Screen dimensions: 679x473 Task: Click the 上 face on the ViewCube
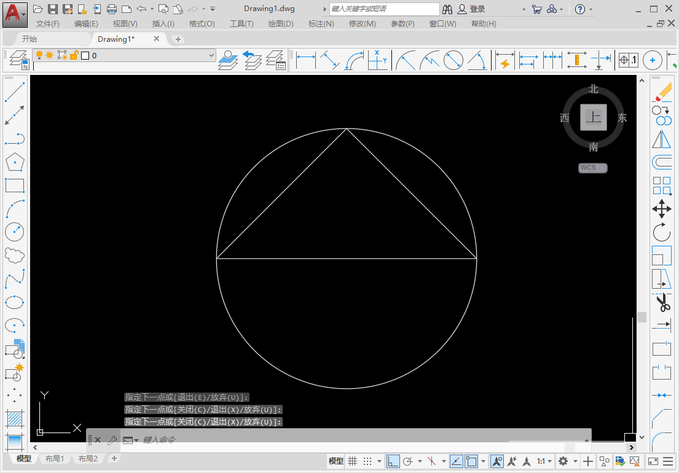coord(593,117)
